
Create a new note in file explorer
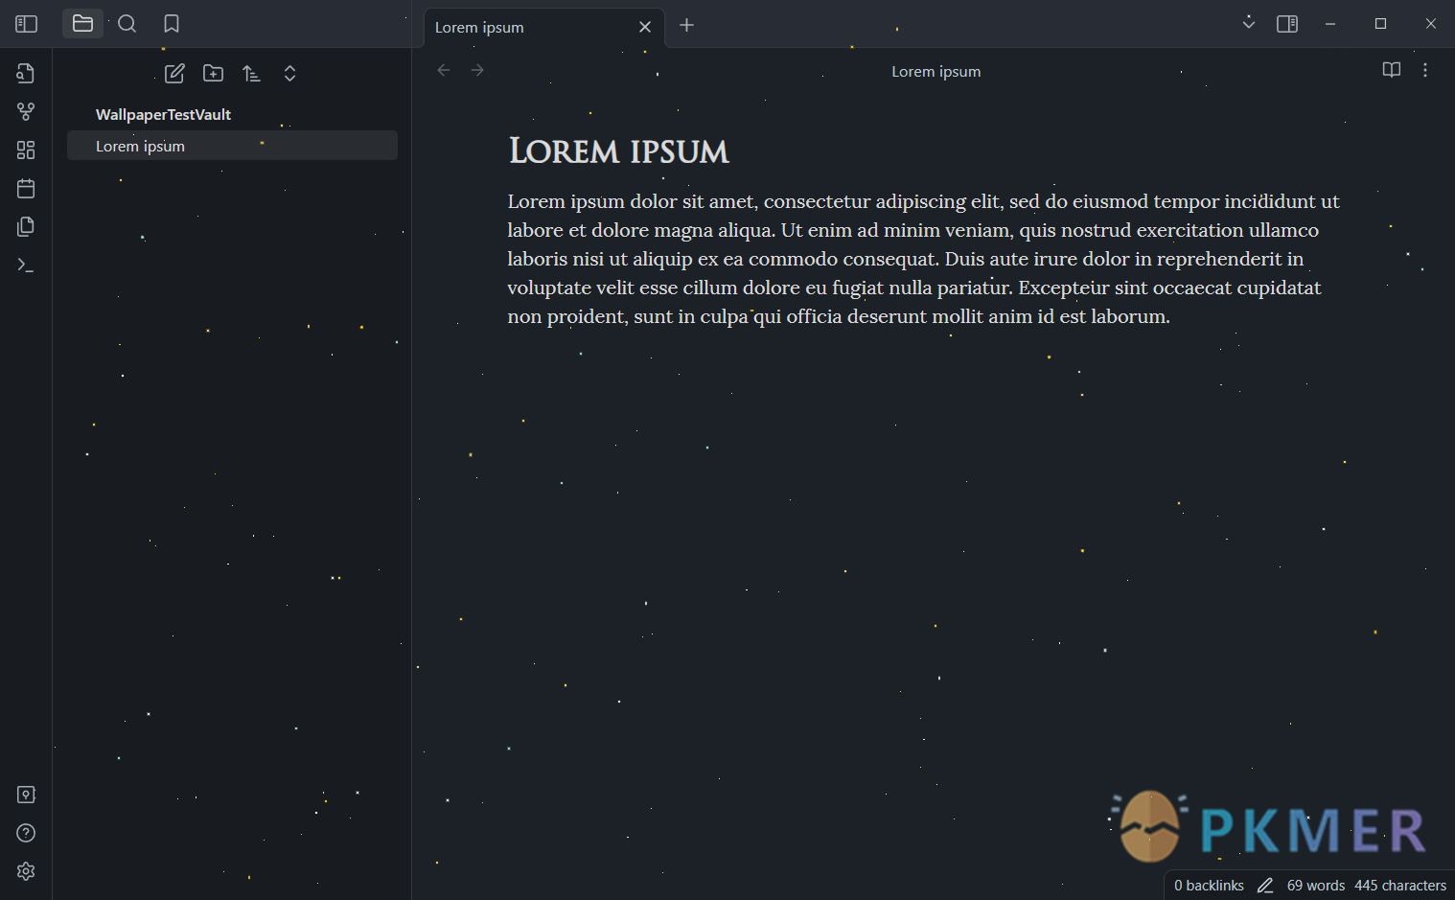(174, 74)
